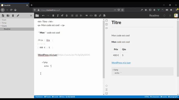Insert a table
The height and width of the screenshot is (100, 179).
pos(96,16)
